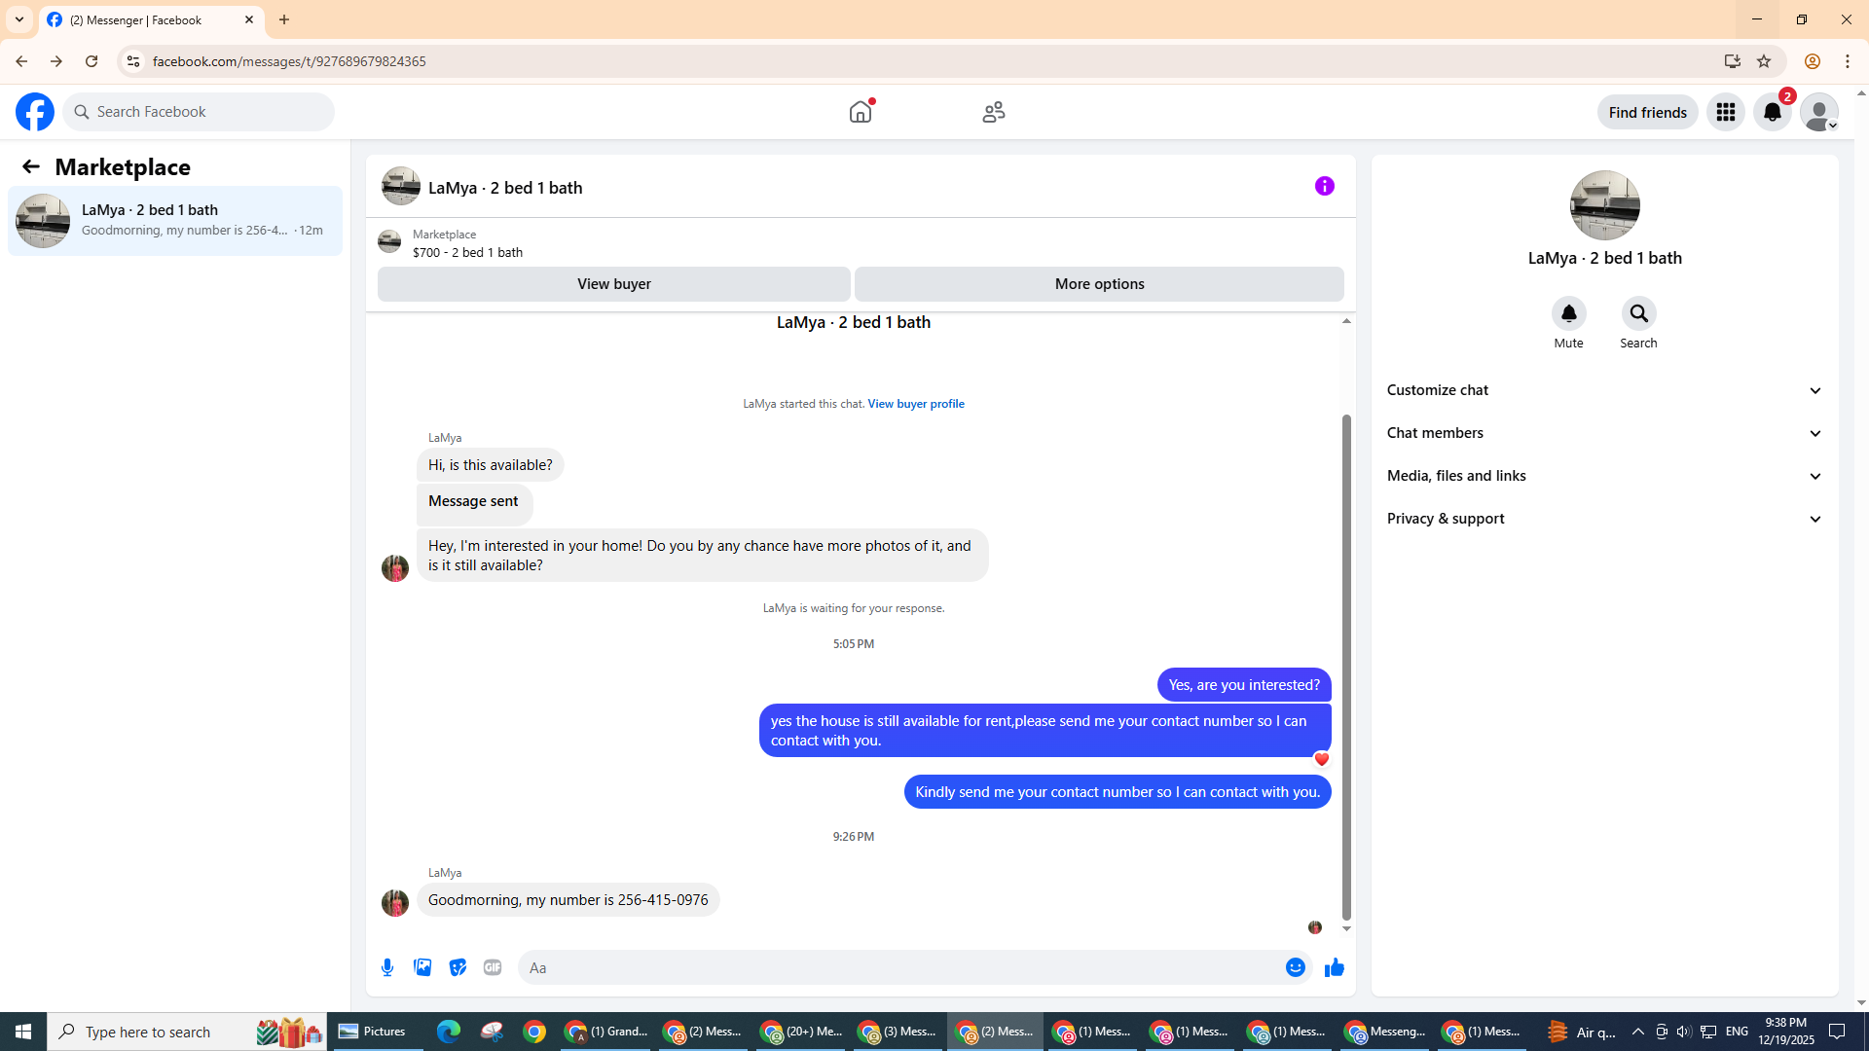Click the View buyer button
The height and width of the screenshot is (1051, 1869).
coord(613,284)
